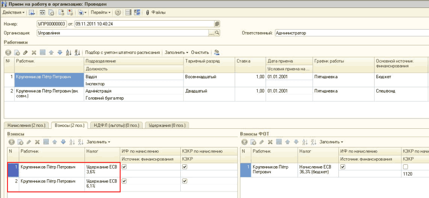The height and width of the screenshot is (198, 429).
Task: Toggle ИФ по начислению checkbox for ЕСВ 3,6%
Action: click(124, 167)
